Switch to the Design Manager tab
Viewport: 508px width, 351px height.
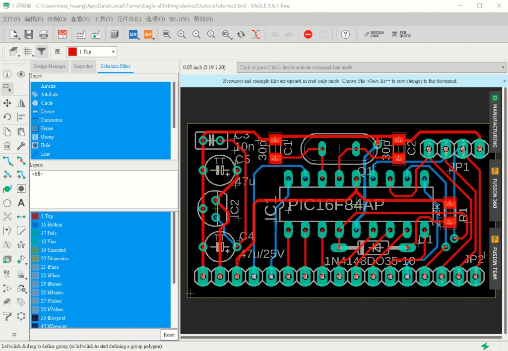click(50, 66)
